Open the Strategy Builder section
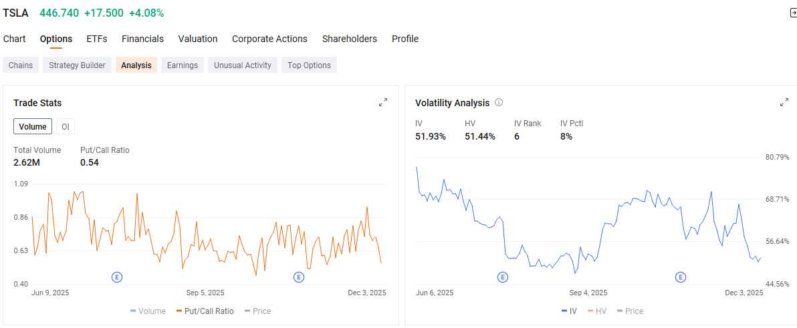This screenshot has height=328, width=797. click(78, 65)
